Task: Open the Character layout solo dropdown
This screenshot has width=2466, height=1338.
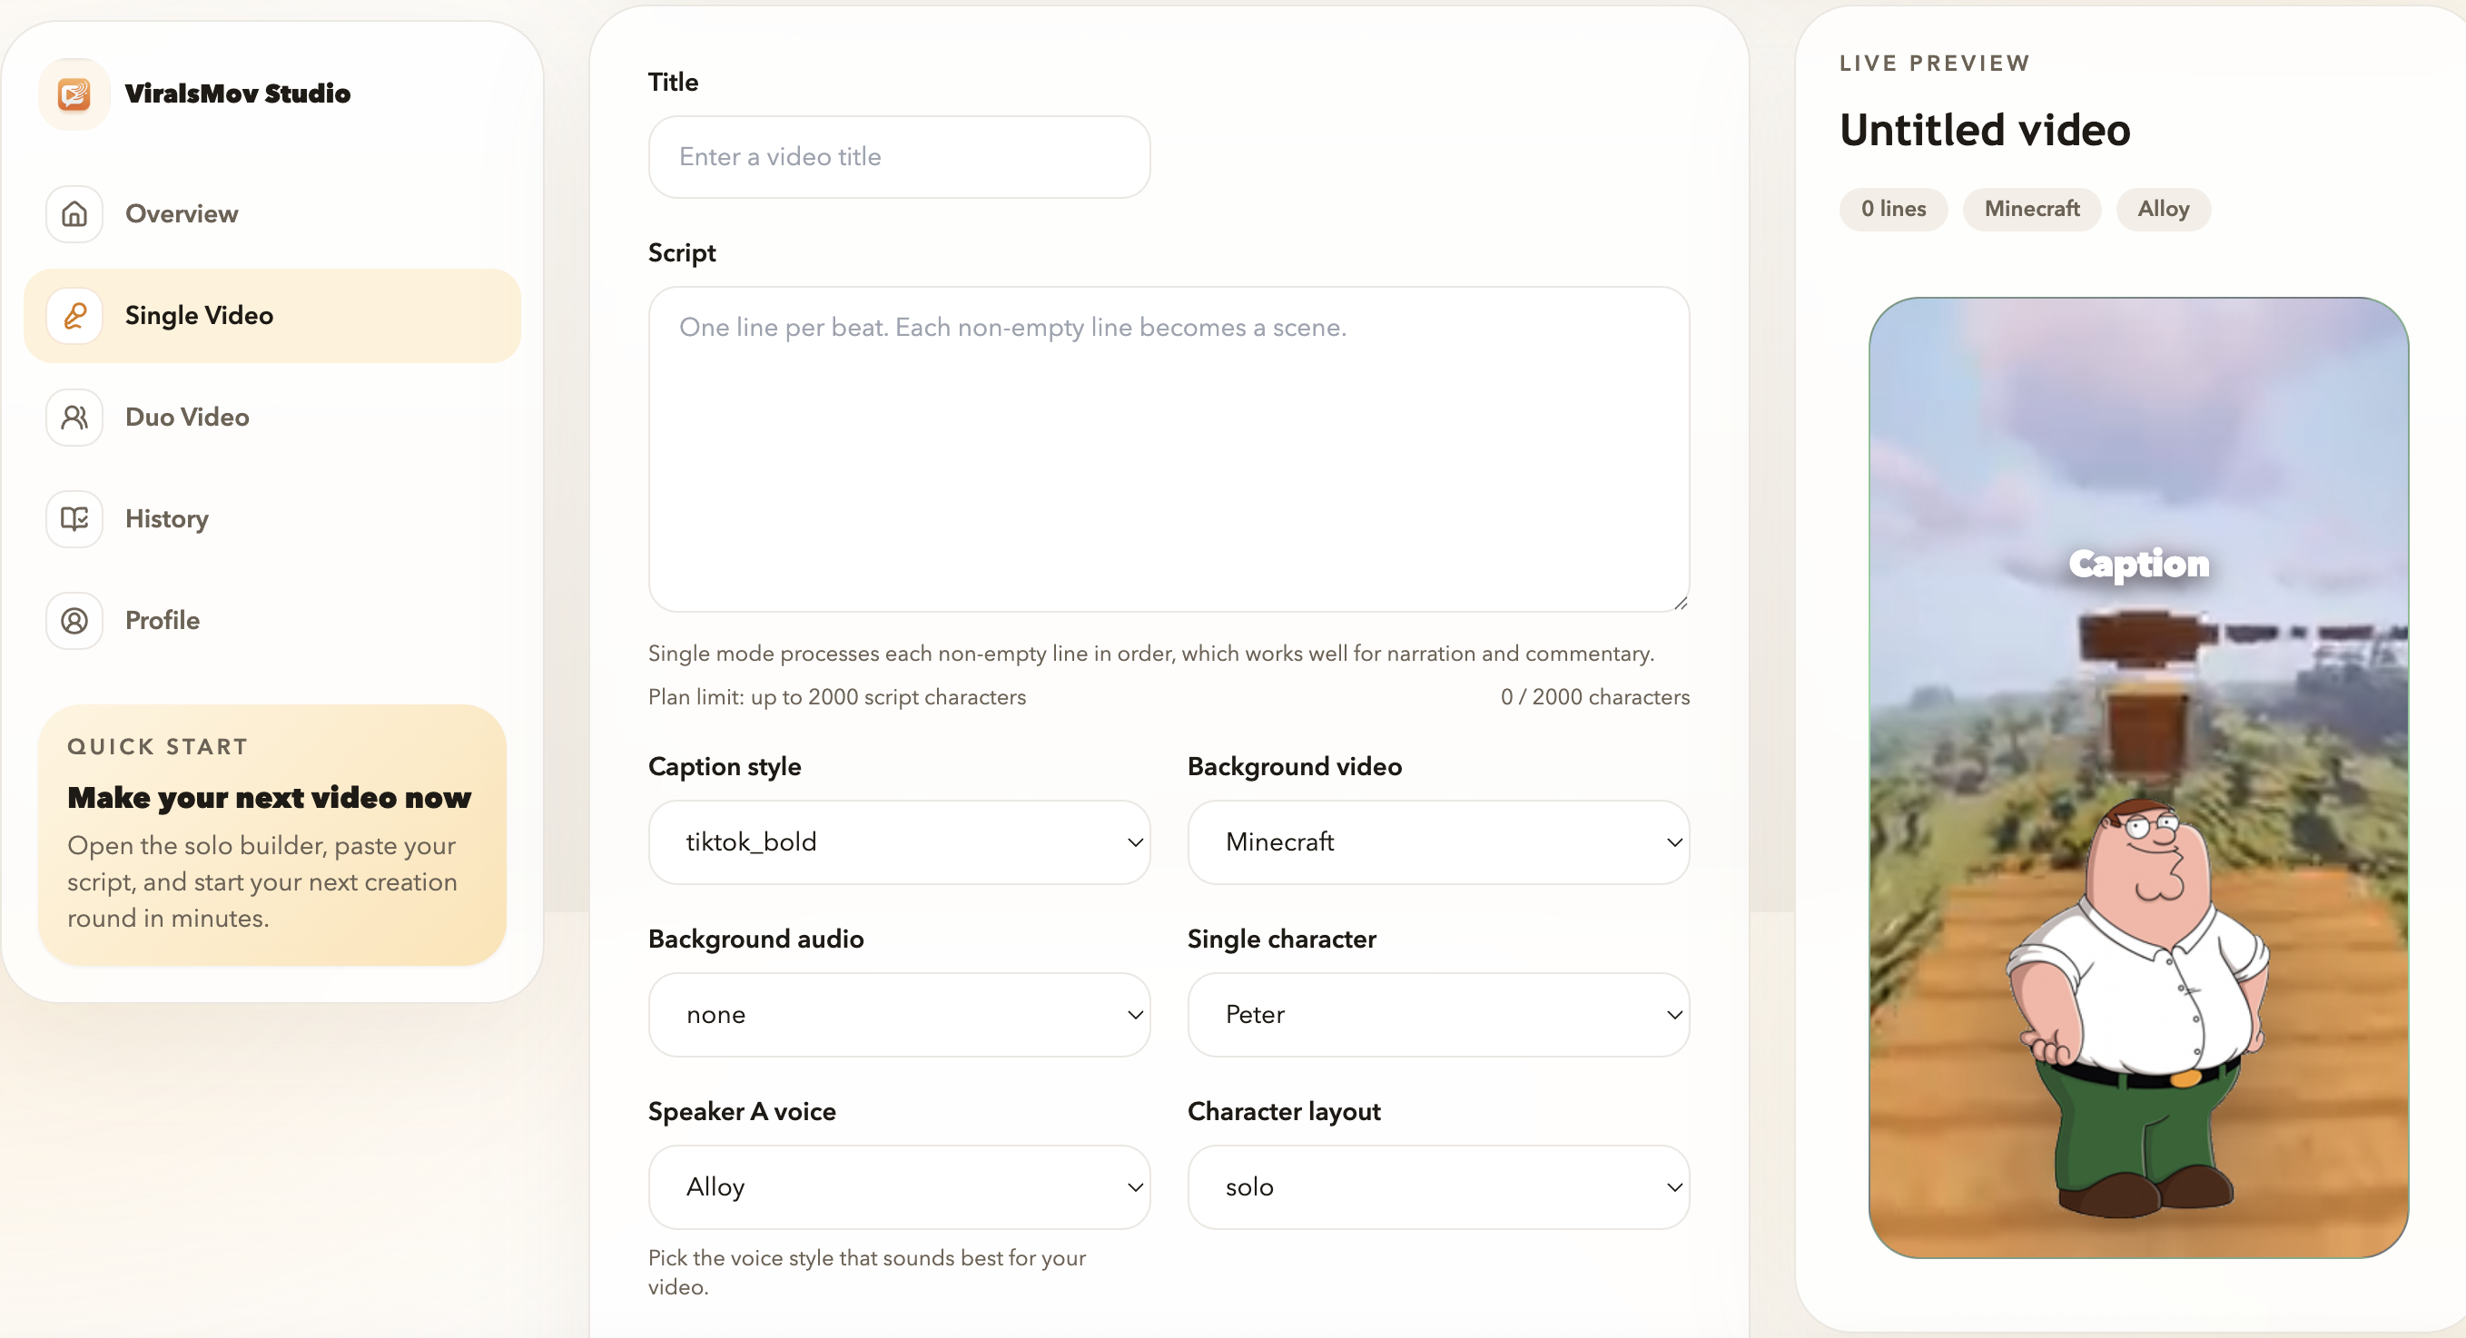Action: tap(1437, 1186)
